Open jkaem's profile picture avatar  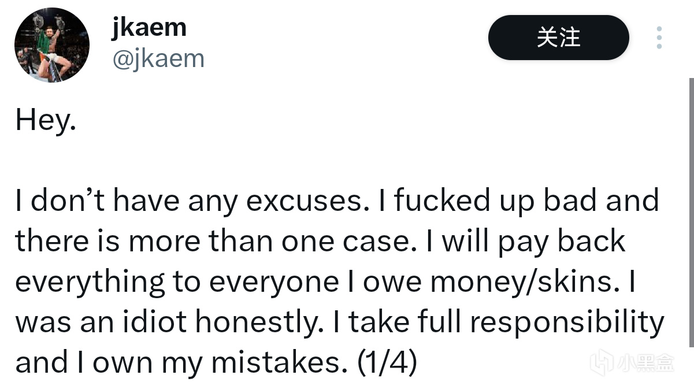point(52,45)
